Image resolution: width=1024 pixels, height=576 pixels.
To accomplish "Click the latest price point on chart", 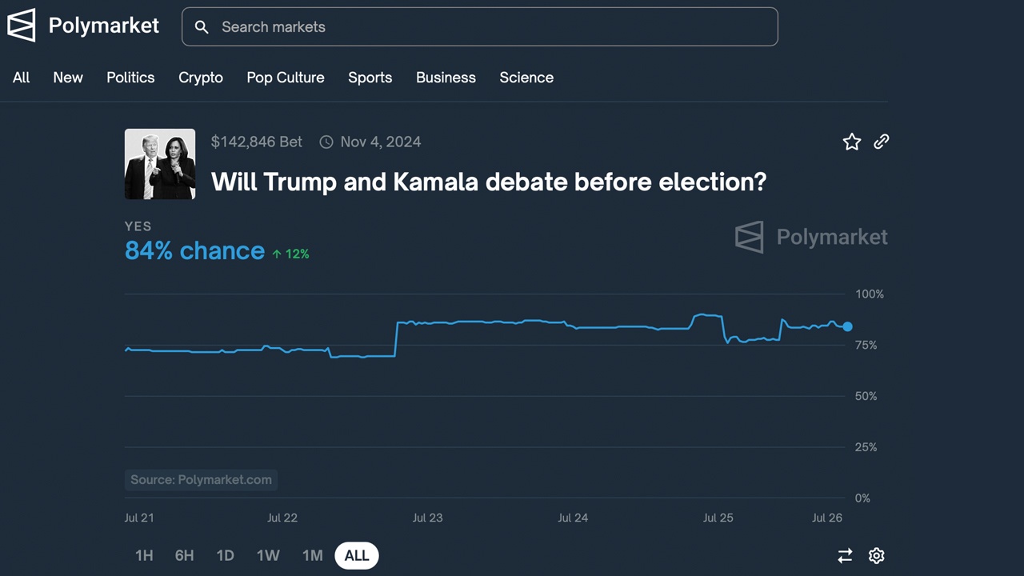I will (847, 326).
